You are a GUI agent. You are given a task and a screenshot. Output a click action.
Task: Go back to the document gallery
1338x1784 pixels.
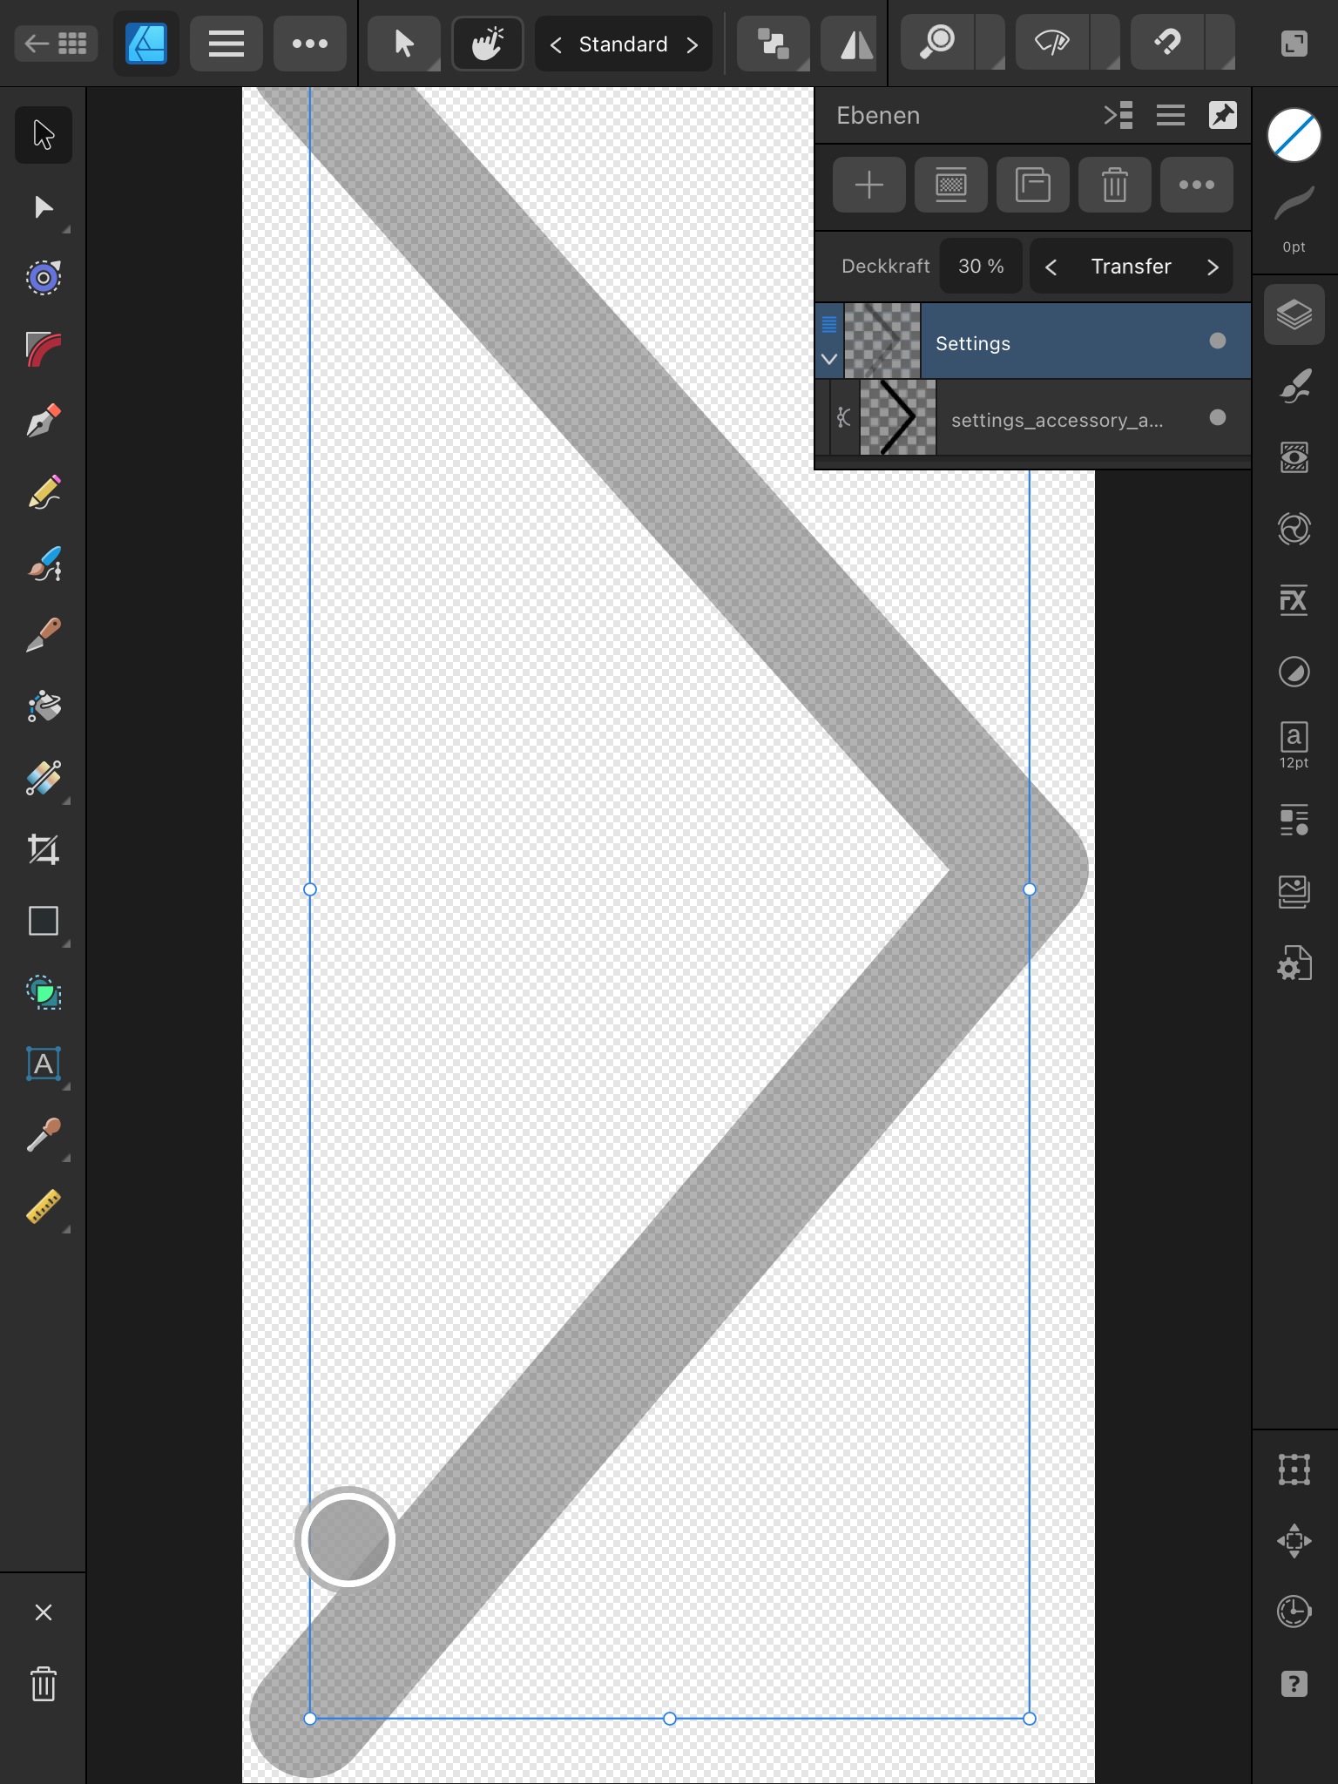pos(56,44)
